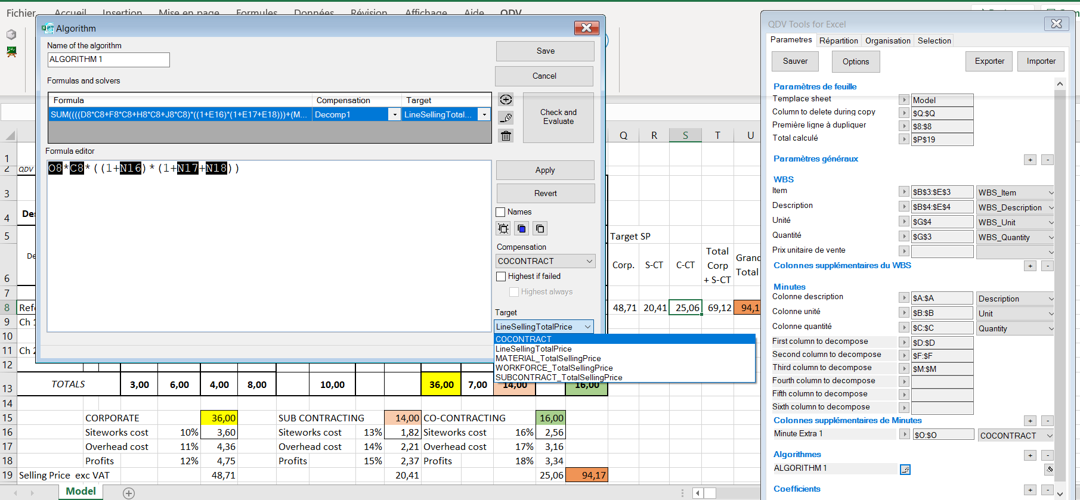Viewport: 1080px width, 500px height.
Task: Enable the Names checkbox
Action: tap(500, 212)
